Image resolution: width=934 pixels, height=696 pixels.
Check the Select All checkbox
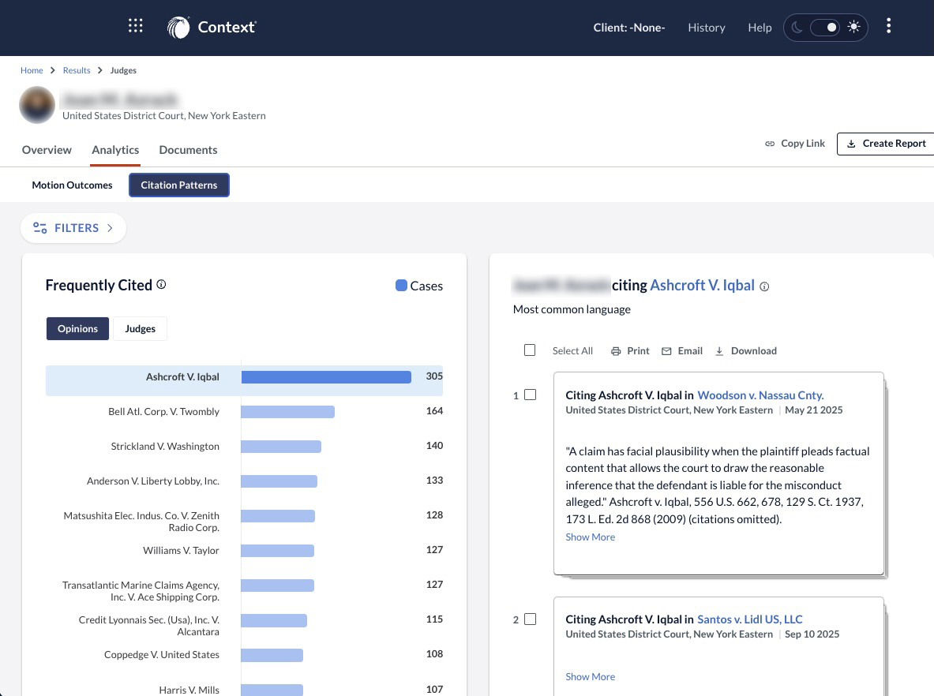click(530, 350)
